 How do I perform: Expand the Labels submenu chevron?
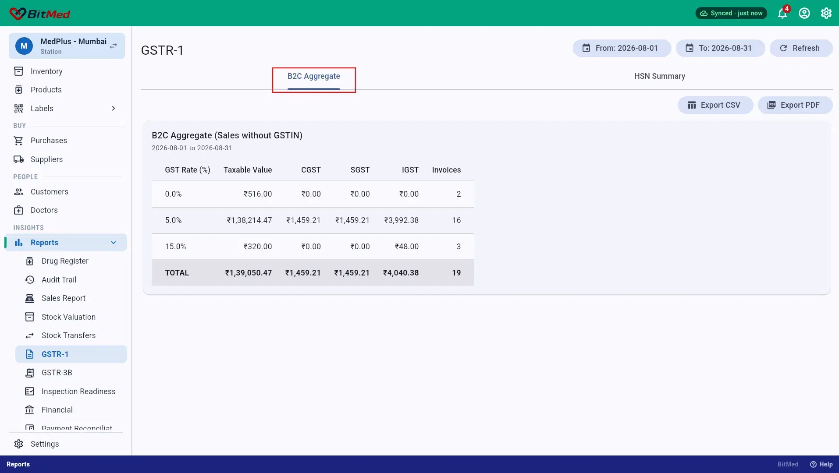114,108
